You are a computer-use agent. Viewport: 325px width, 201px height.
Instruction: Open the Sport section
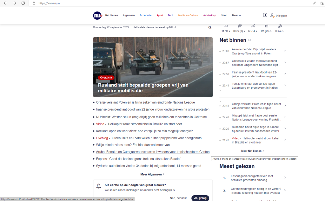pyautogui.click(x=160, y=15)
